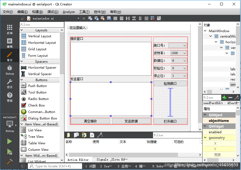
Task: Select serialport Debug kit monitor icon
Action: [x=9, y=124]
